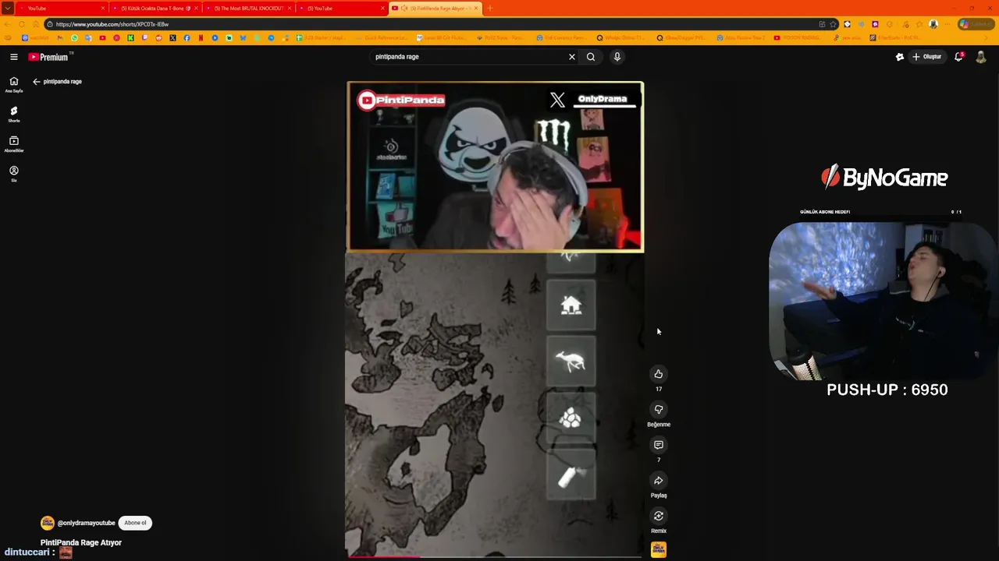This screenshot has width=999, height=561.
Task: Switch to Kütük Ocakta Dana T-Bone tab
Action: 155,8
